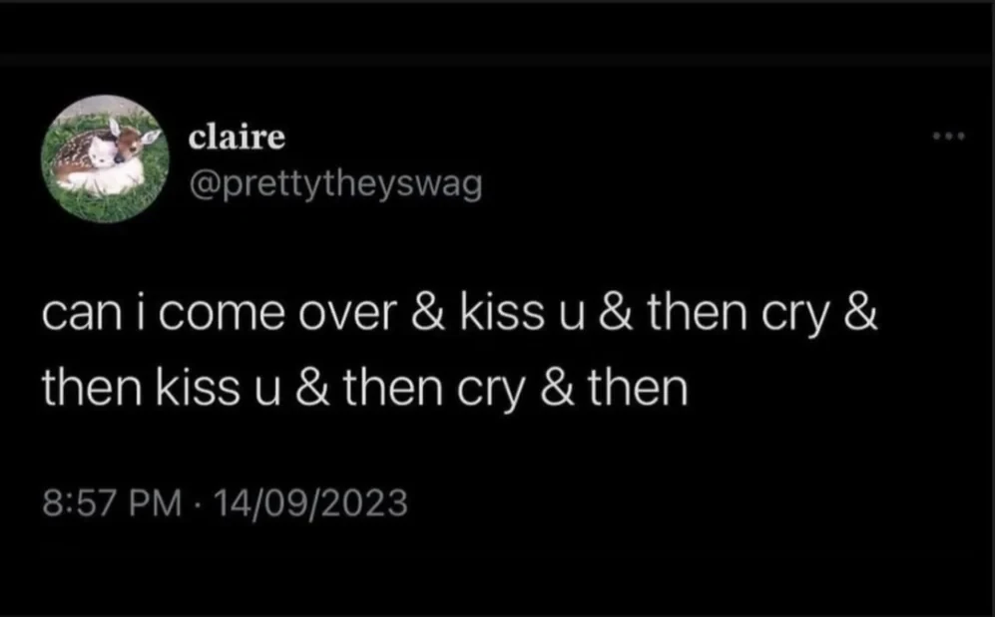Click the second line of the tweet
The height and width of the screenshot is (617, 995).
[364, 389]
